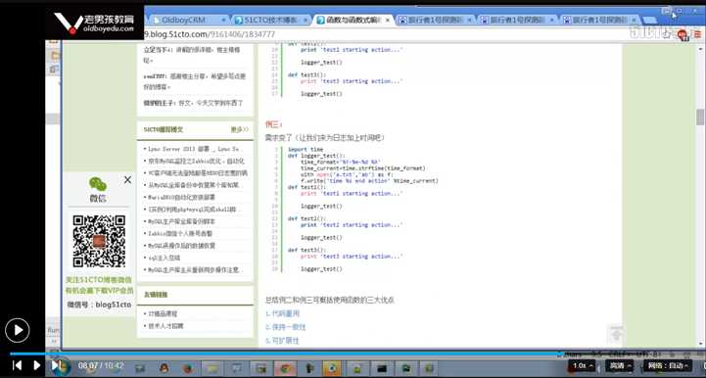Click the 更多>> link in blog sidebar
706x378 pixels.
[239, 129]
